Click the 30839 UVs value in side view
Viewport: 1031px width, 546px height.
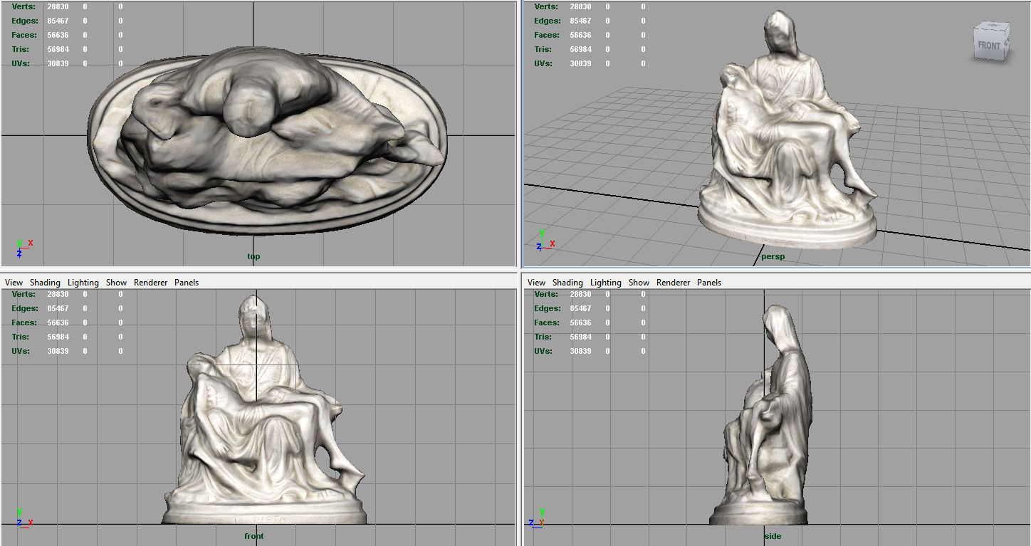tap(580, 351)
